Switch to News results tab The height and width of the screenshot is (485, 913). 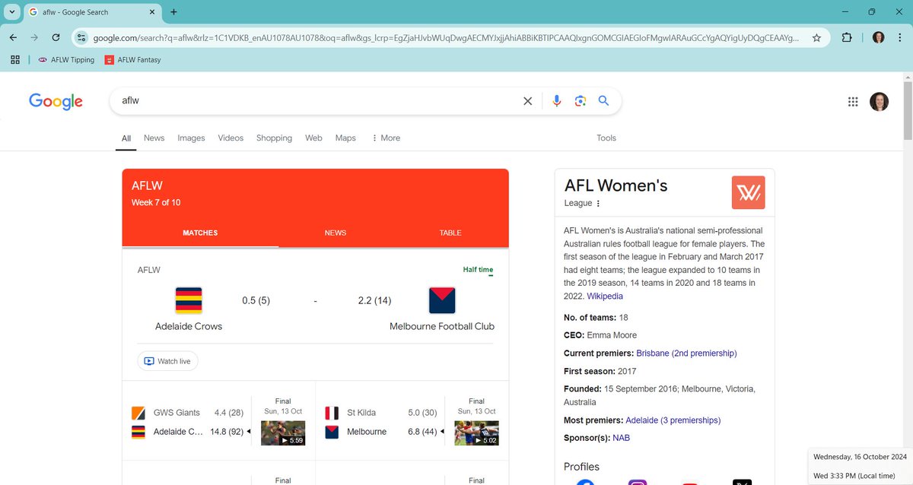pyautogui.click(x=154, y=138)
